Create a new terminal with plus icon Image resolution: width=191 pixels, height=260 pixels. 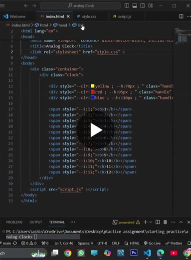coord(146,222)
